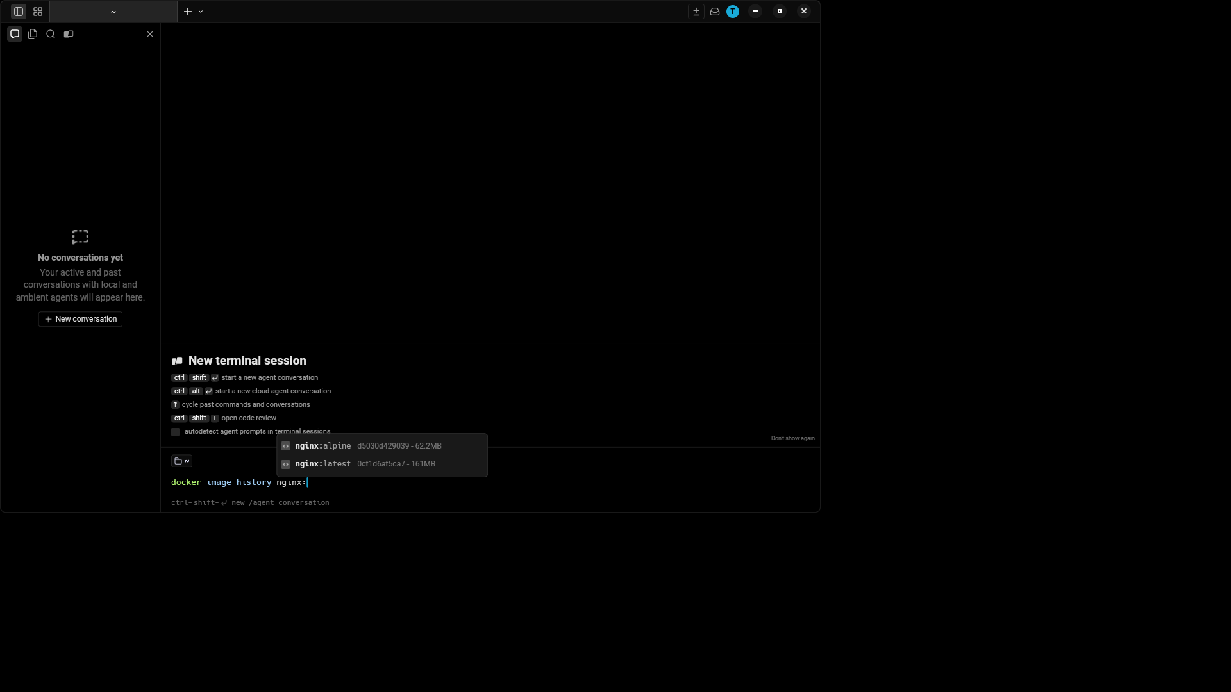
Task: Select the home directory tab
Action: [x=113, y=12]
